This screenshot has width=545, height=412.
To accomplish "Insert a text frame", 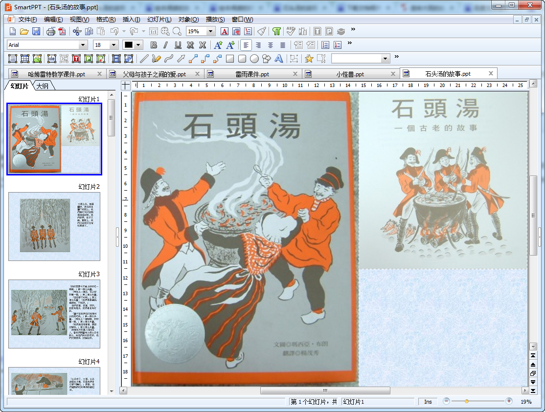I will [x=13, y=59].
